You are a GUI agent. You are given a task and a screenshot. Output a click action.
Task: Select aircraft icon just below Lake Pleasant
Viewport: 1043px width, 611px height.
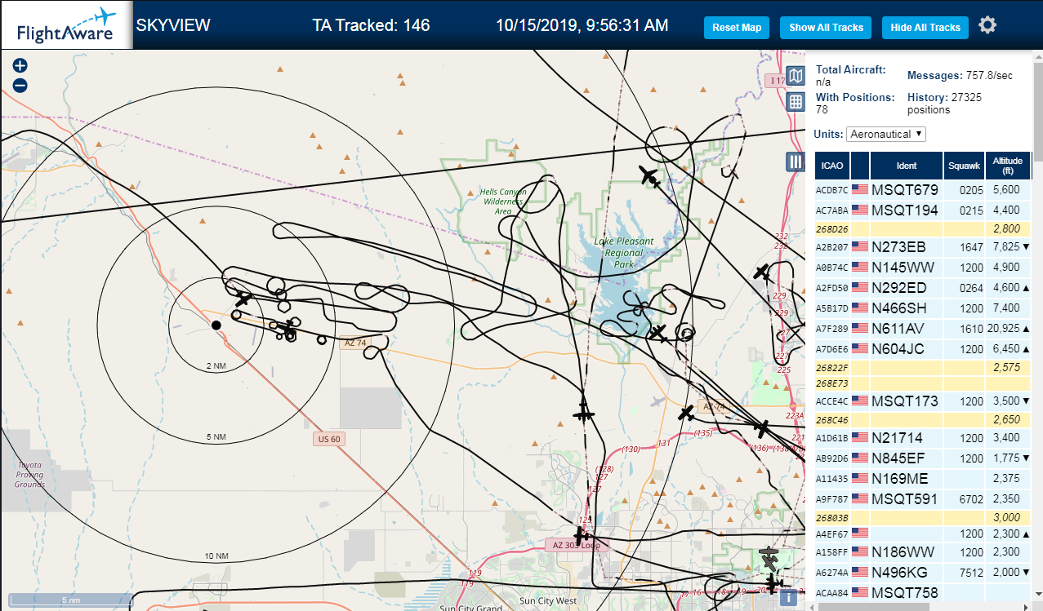[657, 333]
